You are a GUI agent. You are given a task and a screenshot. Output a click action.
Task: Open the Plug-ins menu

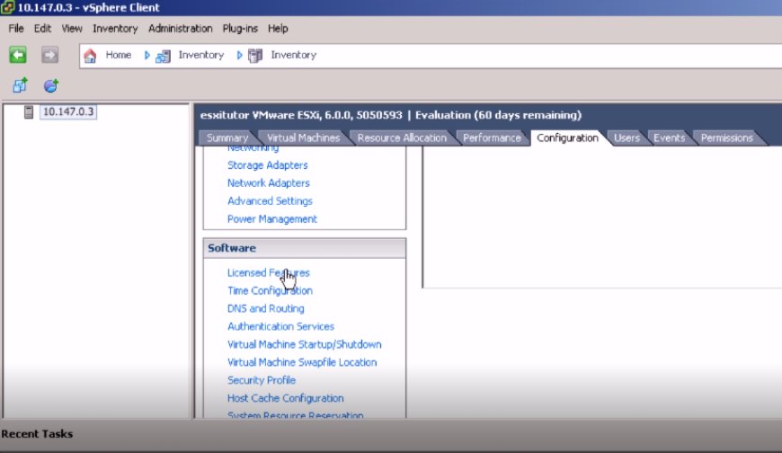point(240,29)
